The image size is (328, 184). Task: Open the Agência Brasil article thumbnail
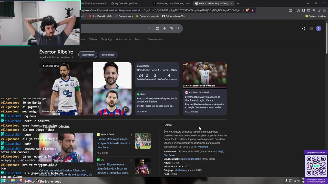(143, 141)
